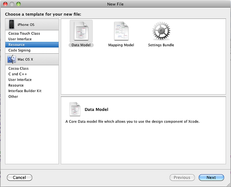Choose the Other category
Image resolution: width=231 pixels, height=187 pixels.
pyautogui.click(x=32, y=97)
